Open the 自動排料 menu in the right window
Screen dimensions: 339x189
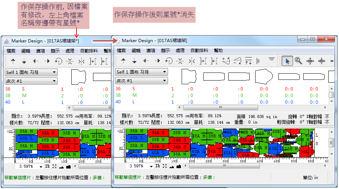199,51
